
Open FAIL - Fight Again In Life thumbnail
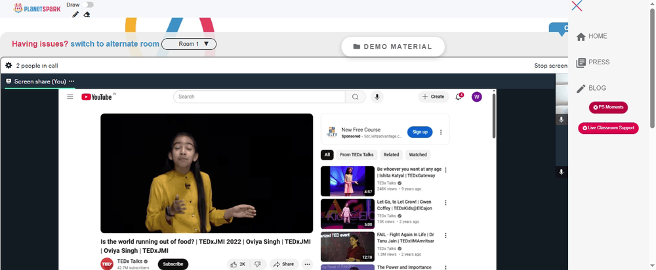coord(348,246)
